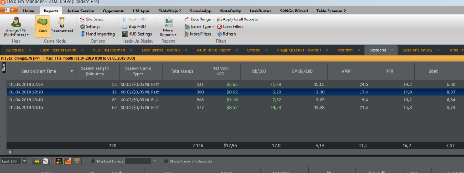464x173 pixels.
Task: Close the Sessions report tab
Action: click(x=392, y=50)
